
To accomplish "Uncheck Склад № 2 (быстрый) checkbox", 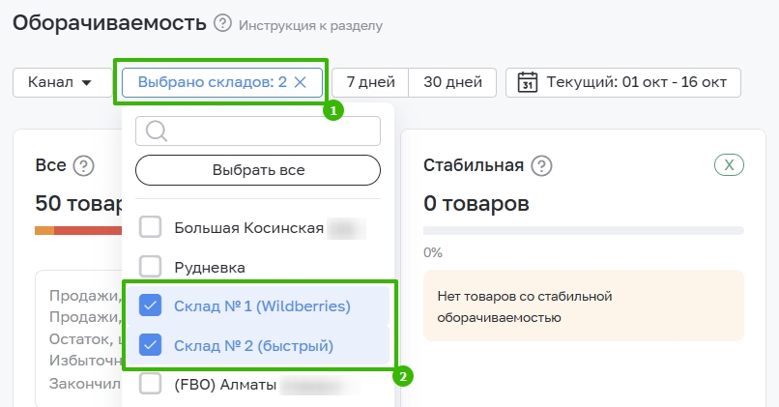I will [x=151, y=345].
